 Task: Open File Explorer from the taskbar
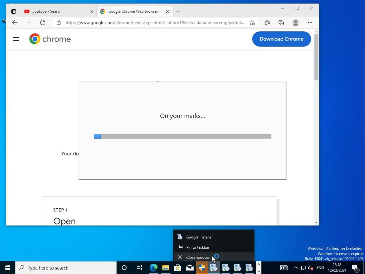pos(165,268)
